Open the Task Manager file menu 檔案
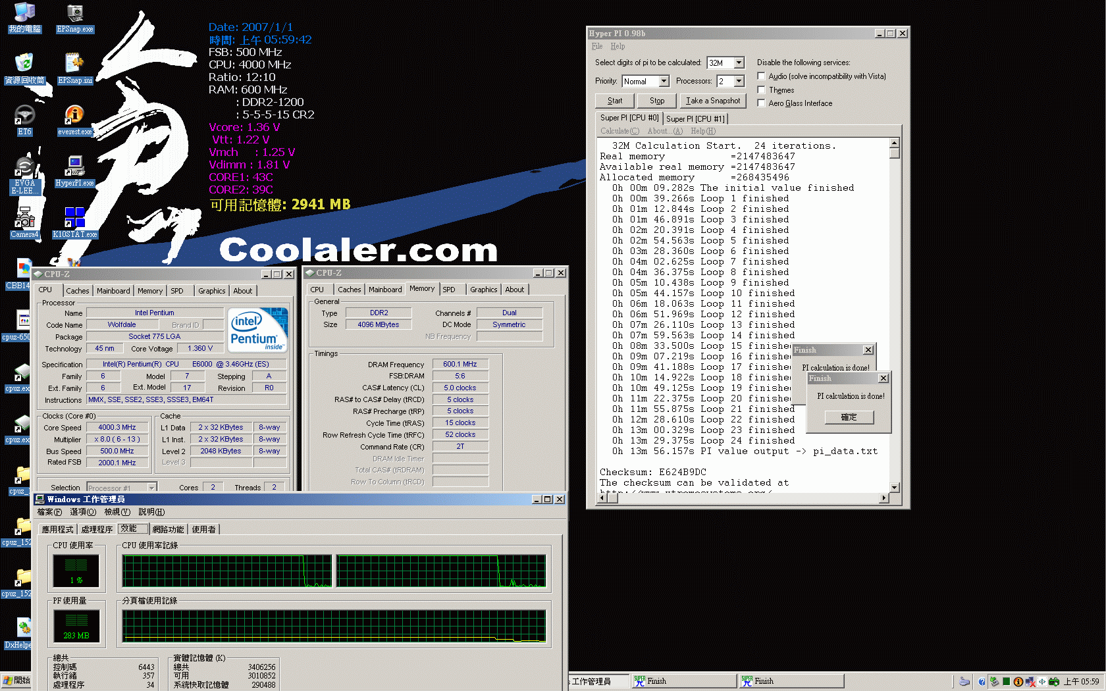 click(49, 512)
